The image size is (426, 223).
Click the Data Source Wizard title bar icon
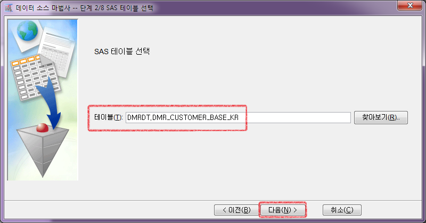pos(9,8)
